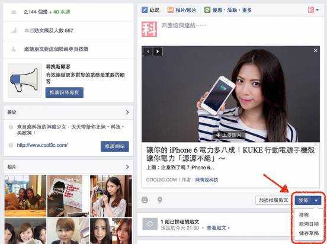Click 上傳圖片 on the preview image
The image size is (327, 244).
(x=229, y=135)
